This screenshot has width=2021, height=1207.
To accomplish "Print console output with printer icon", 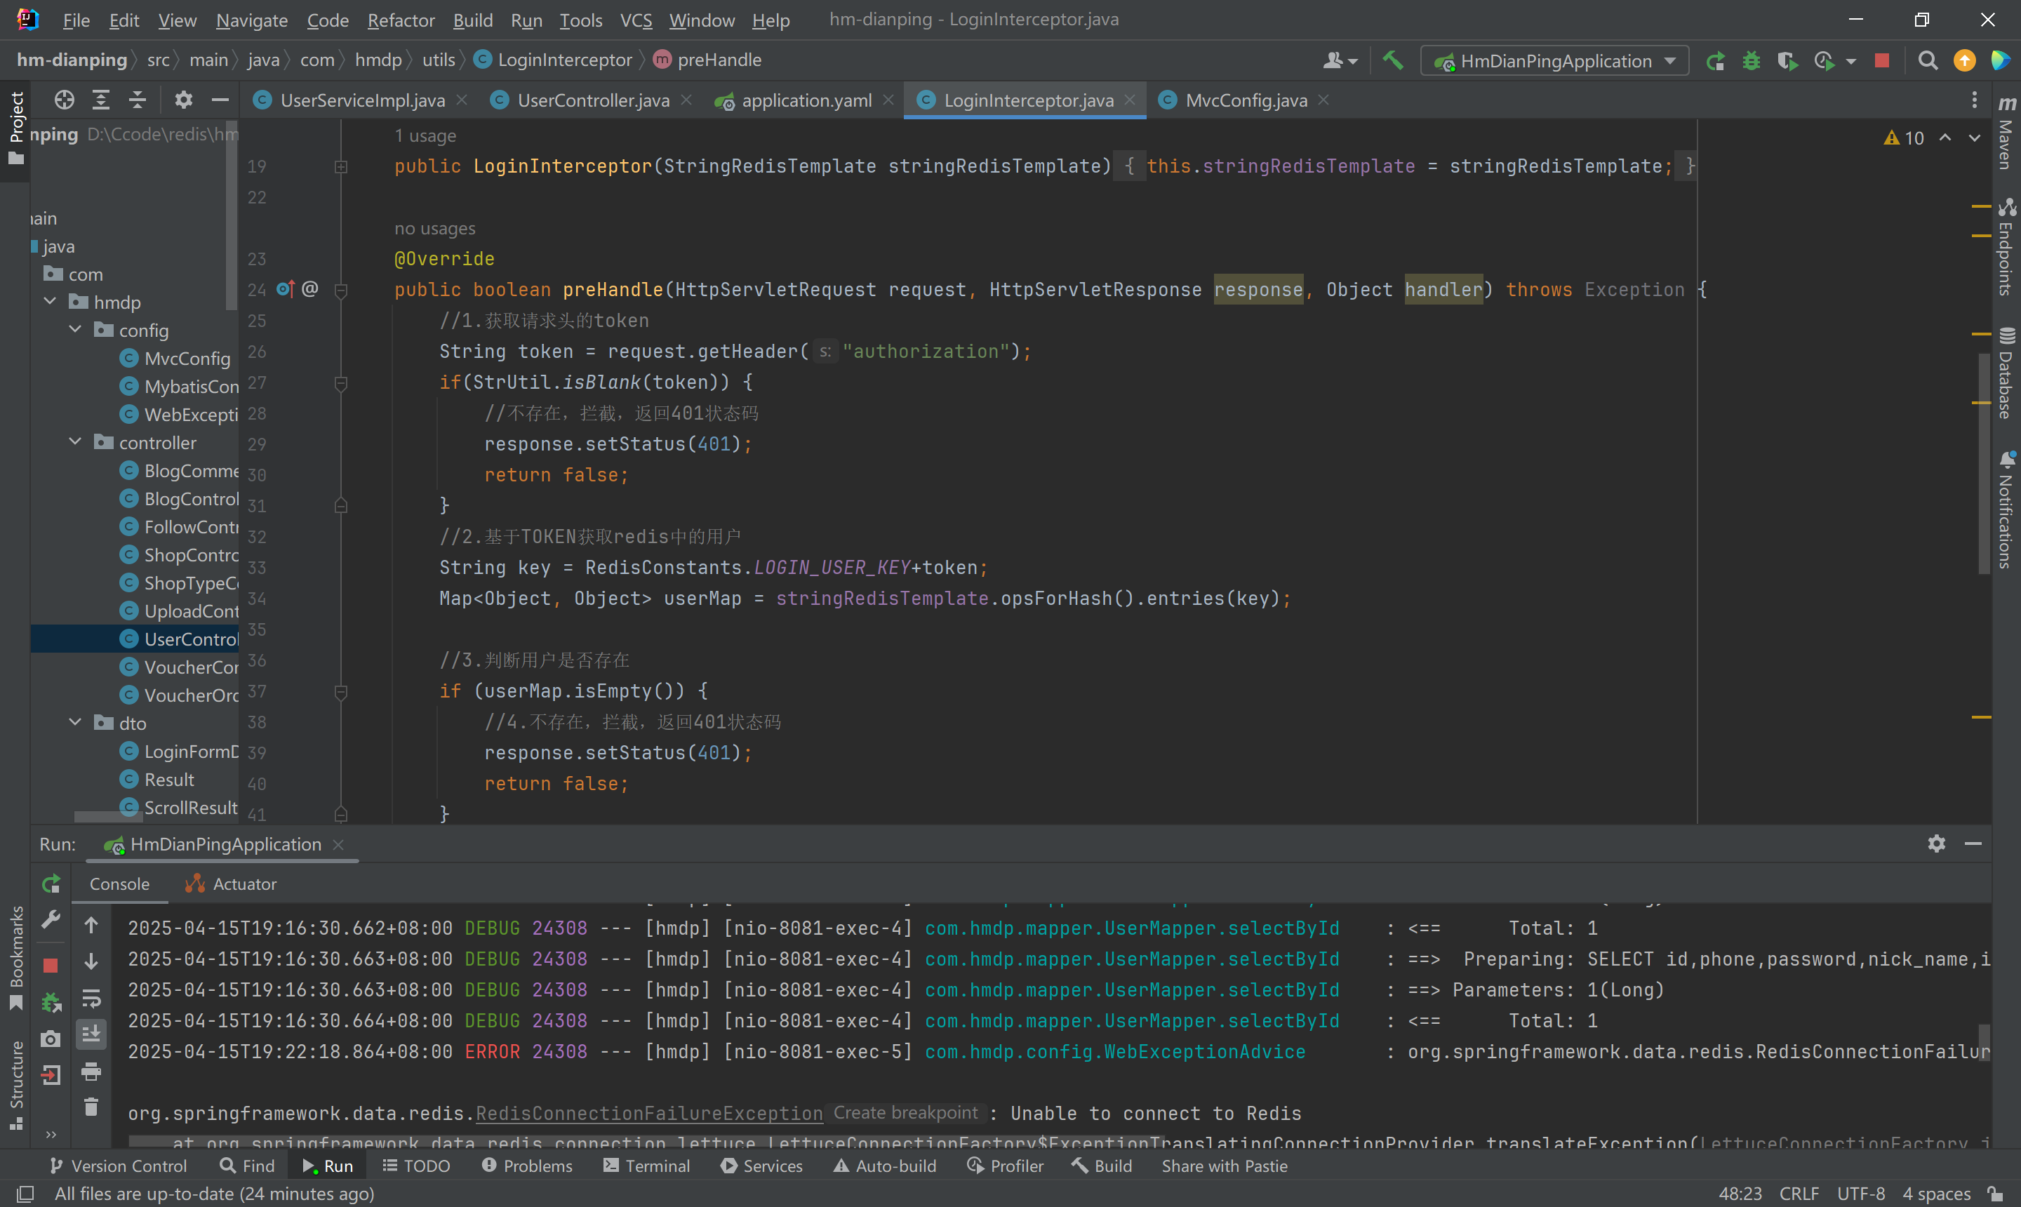I will (91, 1072).
